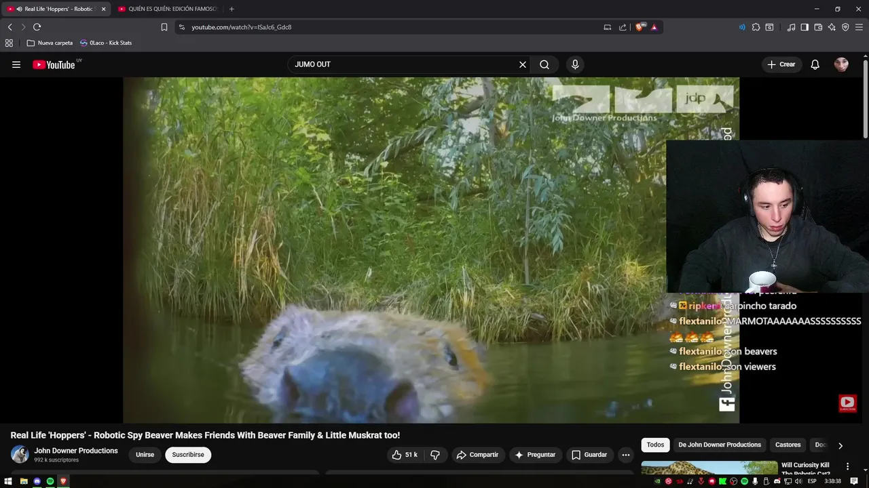Share the video via Compartir

[477, 455]
